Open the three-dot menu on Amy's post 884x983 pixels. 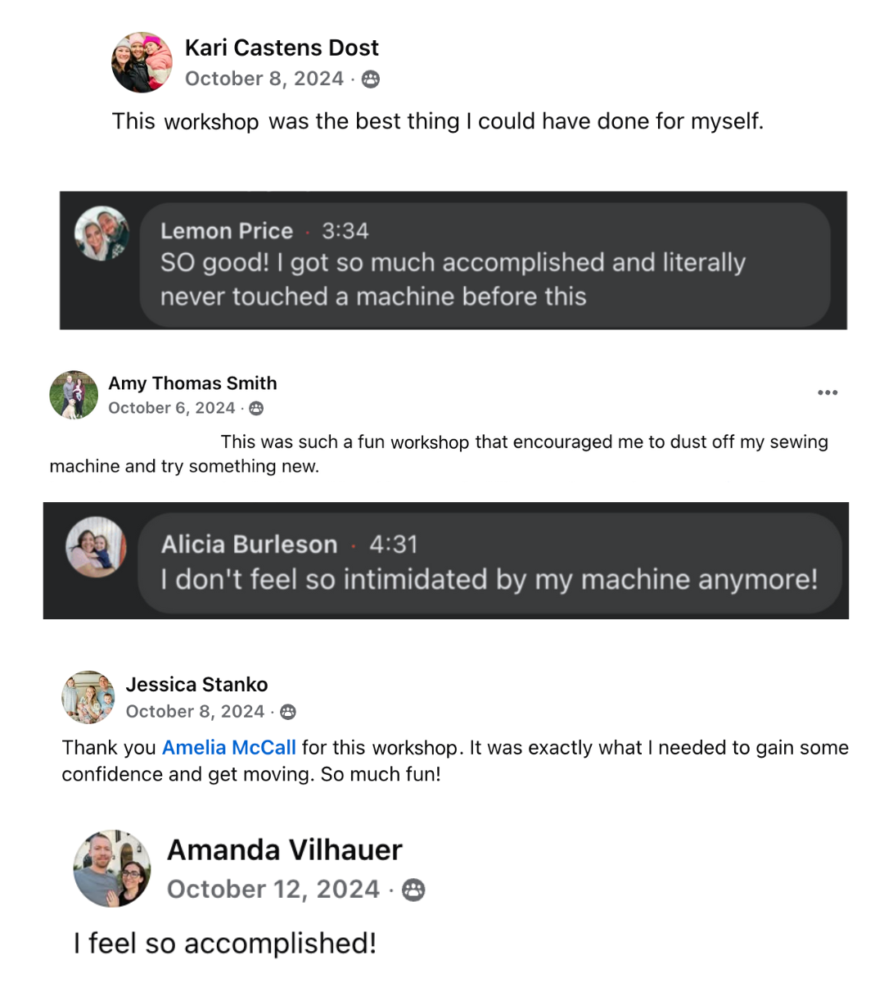pos(828,392)
